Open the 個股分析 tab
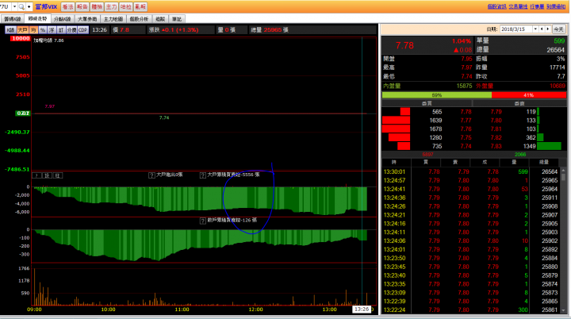The width and height of the screenshot is (571, 319). [139, 19]
